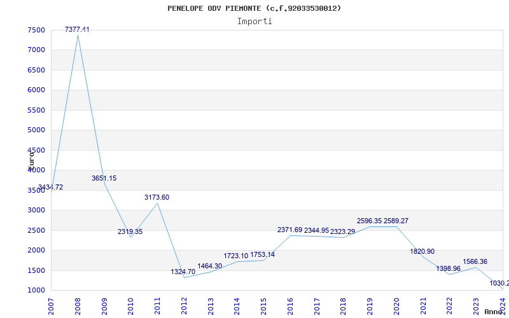Screen dimensions: 509x318
Task: Click the 1500 y-axis tick label
Action: pos(36,270)
